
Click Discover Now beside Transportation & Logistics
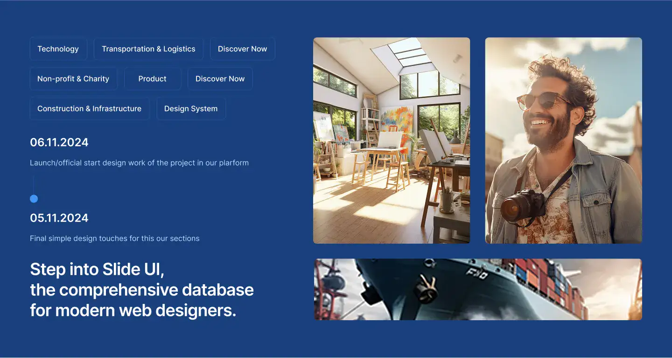click(x=243, y=49)
